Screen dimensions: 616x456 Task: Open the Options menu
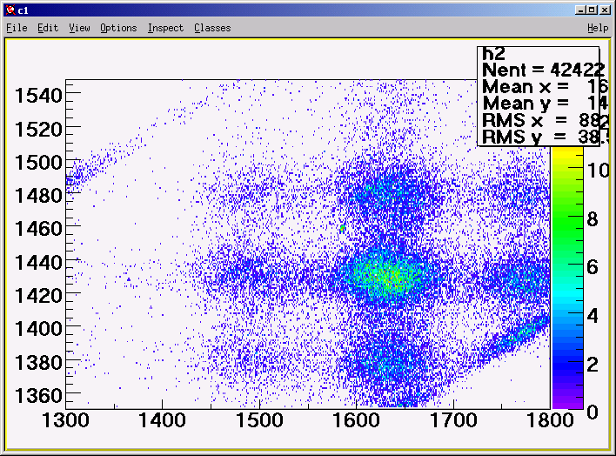click(x=118, y=28)
